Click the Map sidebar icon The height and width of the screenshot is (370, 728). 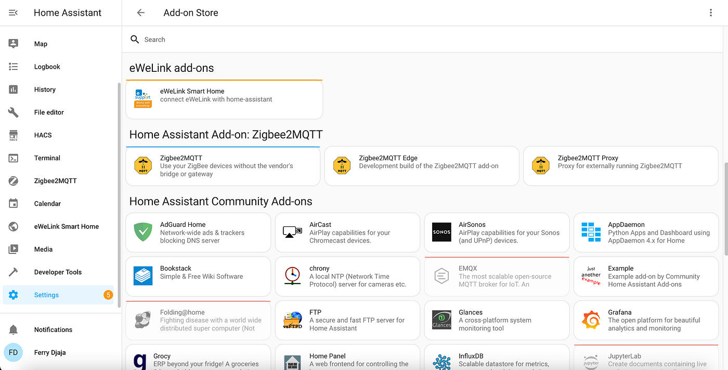pos(14,44)
